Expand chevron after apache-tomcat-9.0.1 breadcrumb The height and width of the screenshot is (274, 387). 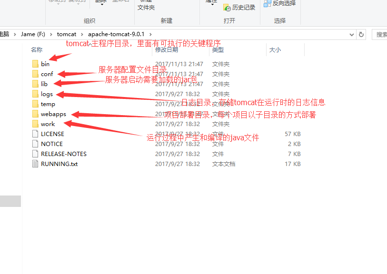tap(150, 34)
